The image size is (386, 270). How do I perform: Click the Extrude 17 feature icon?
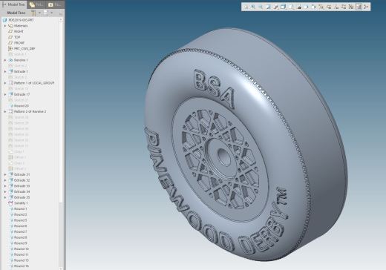click(x=10, y=94)
